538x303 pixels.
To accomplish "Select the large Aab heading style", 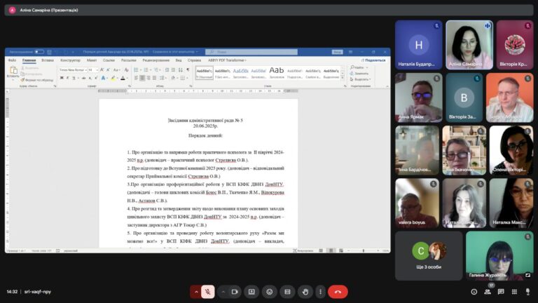I will pos(277,72).
